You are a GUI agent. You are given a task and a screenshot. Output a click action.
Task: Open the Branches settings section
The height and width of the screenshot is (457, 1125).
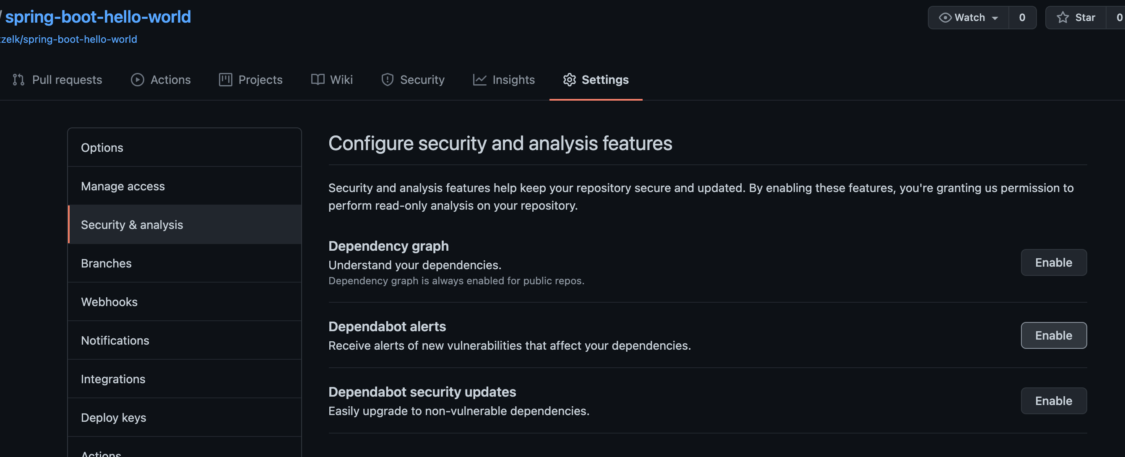point(106,262)
